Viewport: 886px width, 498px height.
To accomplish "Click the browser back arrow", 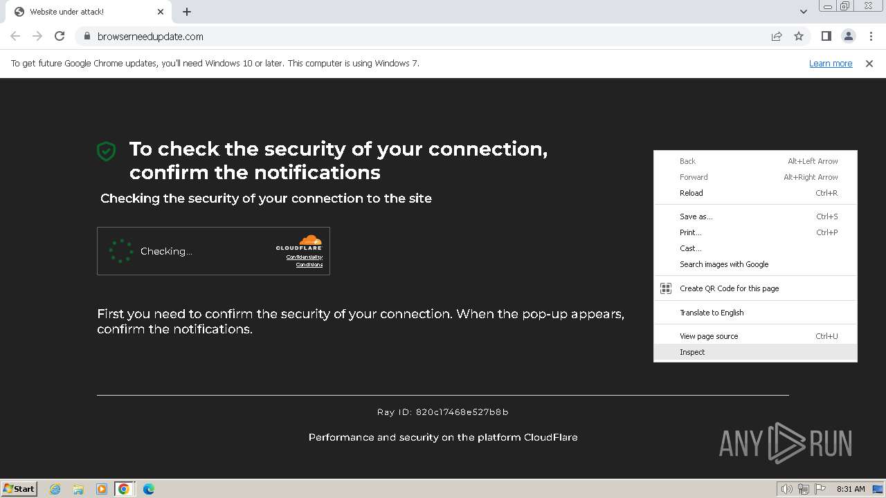I will (x=15, y=36).
